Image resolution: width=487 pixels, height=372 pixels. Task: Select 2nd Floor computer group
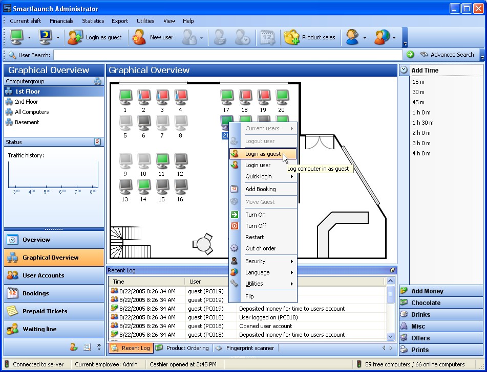point(54,102)
